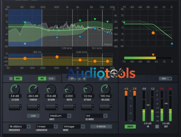The width and height of the screenshot is (181, 137).
Task: Click the ATTACK value field 1.0 ms
Action: point(88,96)
